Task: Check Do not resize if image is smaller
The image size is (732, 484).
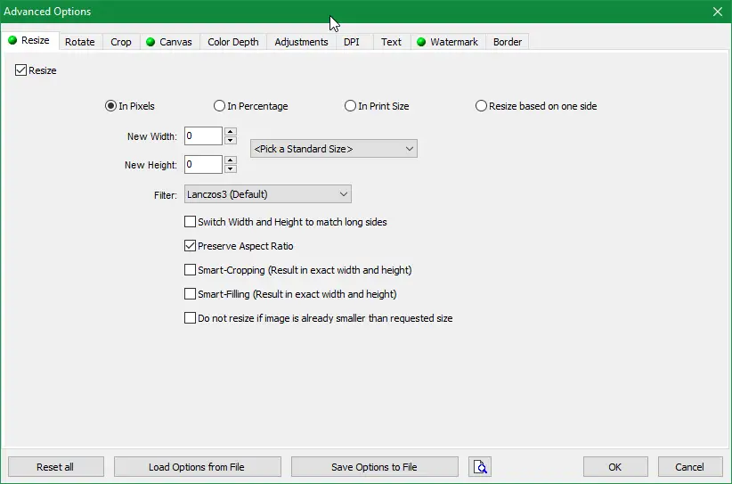Action: 190,318
